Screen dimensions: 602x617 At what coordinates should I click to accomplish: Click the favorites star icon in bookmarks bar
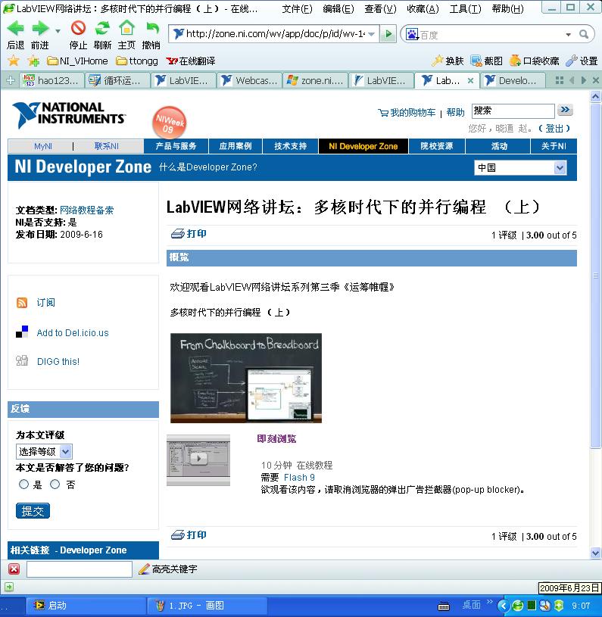14,61
